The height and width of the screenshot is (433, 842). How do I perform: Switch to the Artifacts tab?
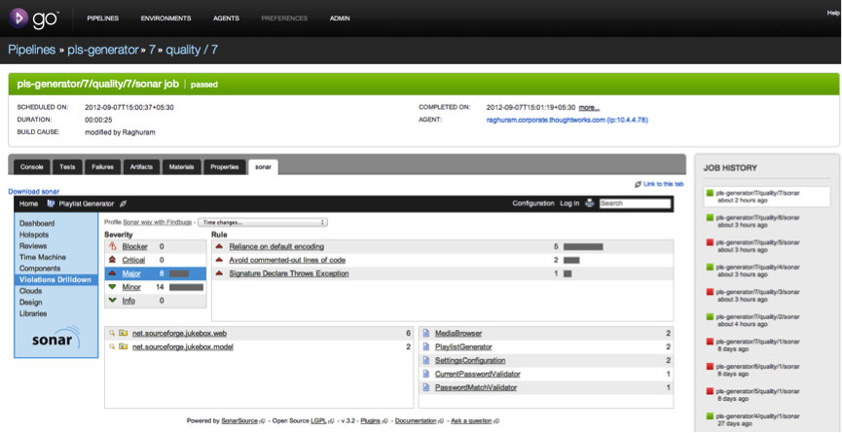(x=141, y=166)
